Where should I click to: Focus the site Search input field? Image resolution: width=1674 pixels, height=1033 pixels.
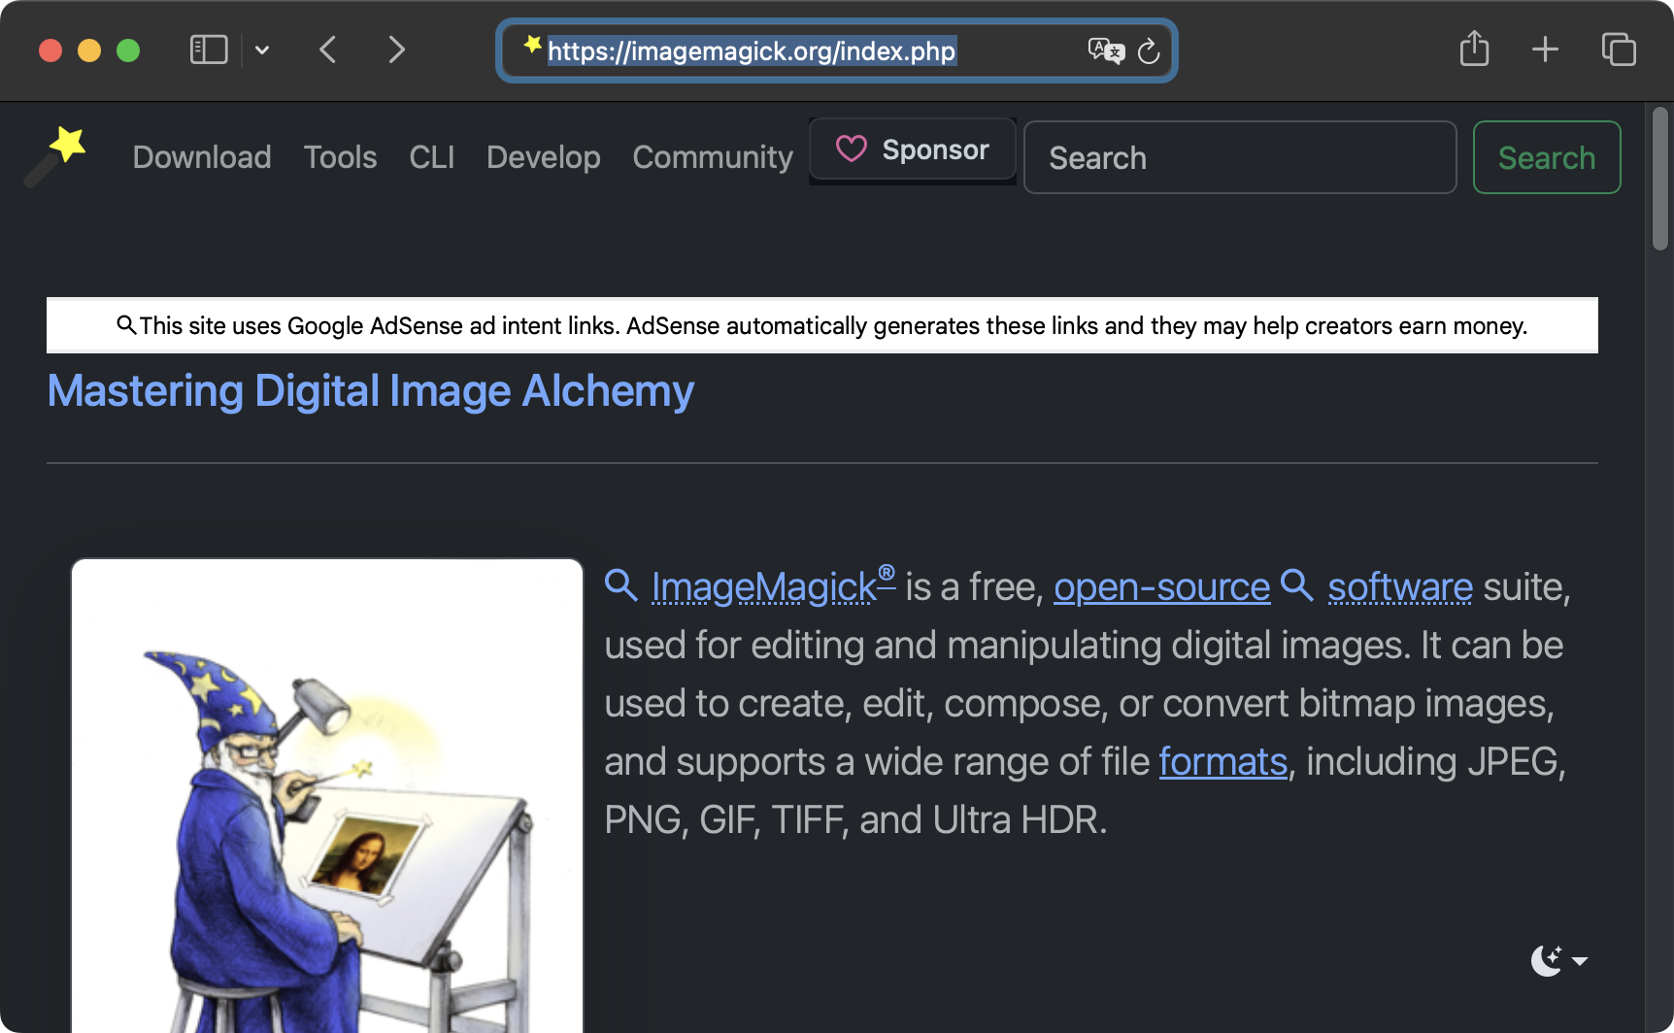tap(1240, 157)
